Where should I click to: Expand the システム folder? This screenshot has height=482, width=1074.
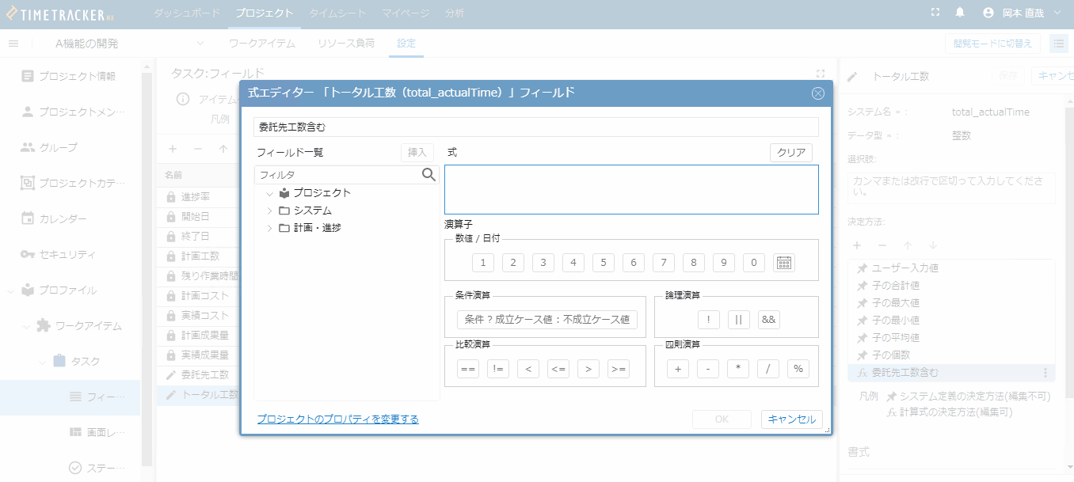270,211
